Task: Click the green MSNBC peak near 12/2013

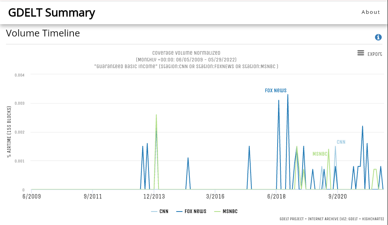Action: pos(156,115)
